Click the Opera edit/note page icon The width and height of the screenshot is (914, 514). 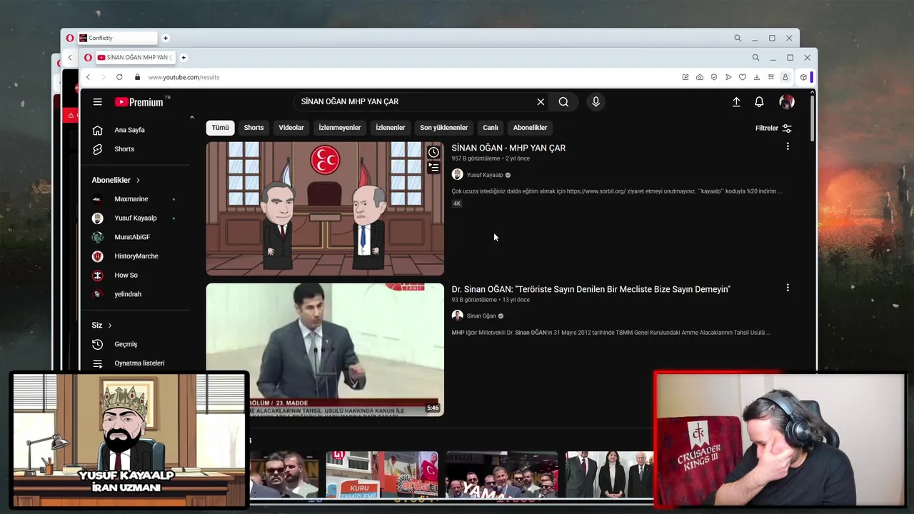pos(685,77)
